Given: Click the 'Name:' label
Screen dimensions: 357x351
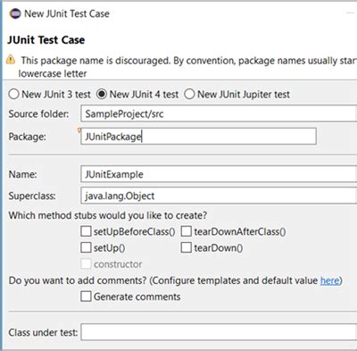Looking at the screenshot, I should pyautogui.click(x=22, y=174).
